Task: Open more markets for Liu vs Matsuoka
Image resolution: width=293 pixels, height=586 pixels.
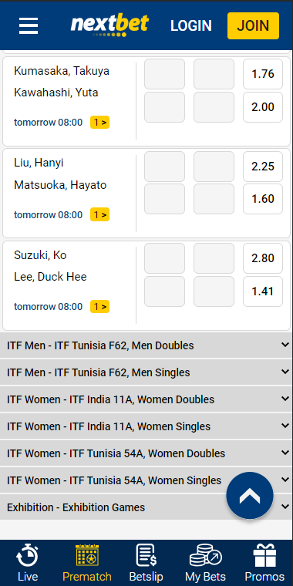Action: click(x=99, y=214)
